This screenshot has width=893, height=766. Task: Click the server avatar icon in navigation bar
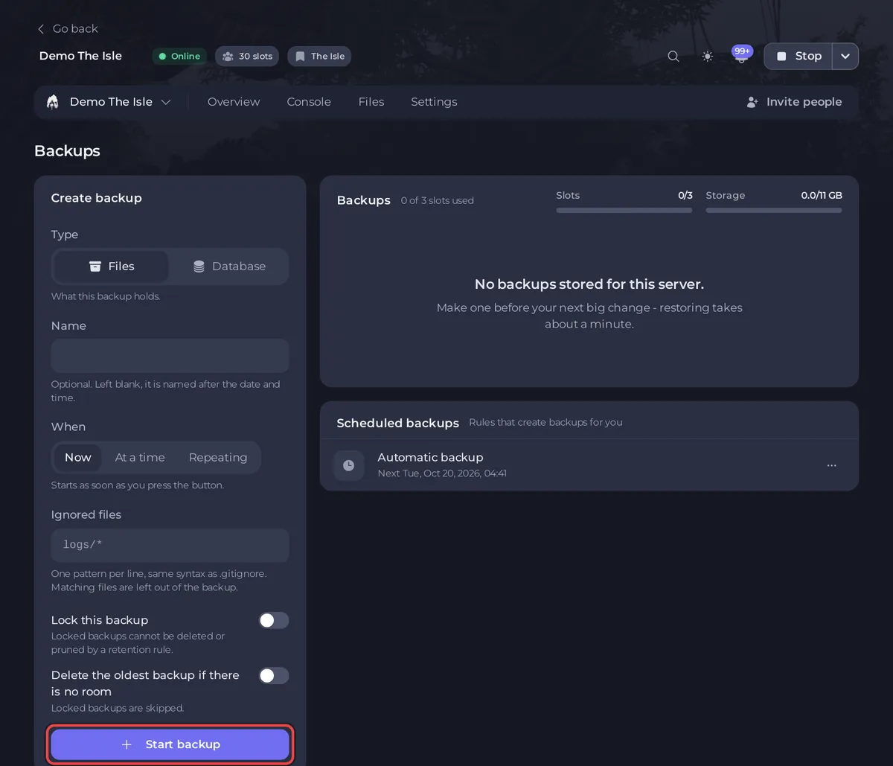[53, 102]
